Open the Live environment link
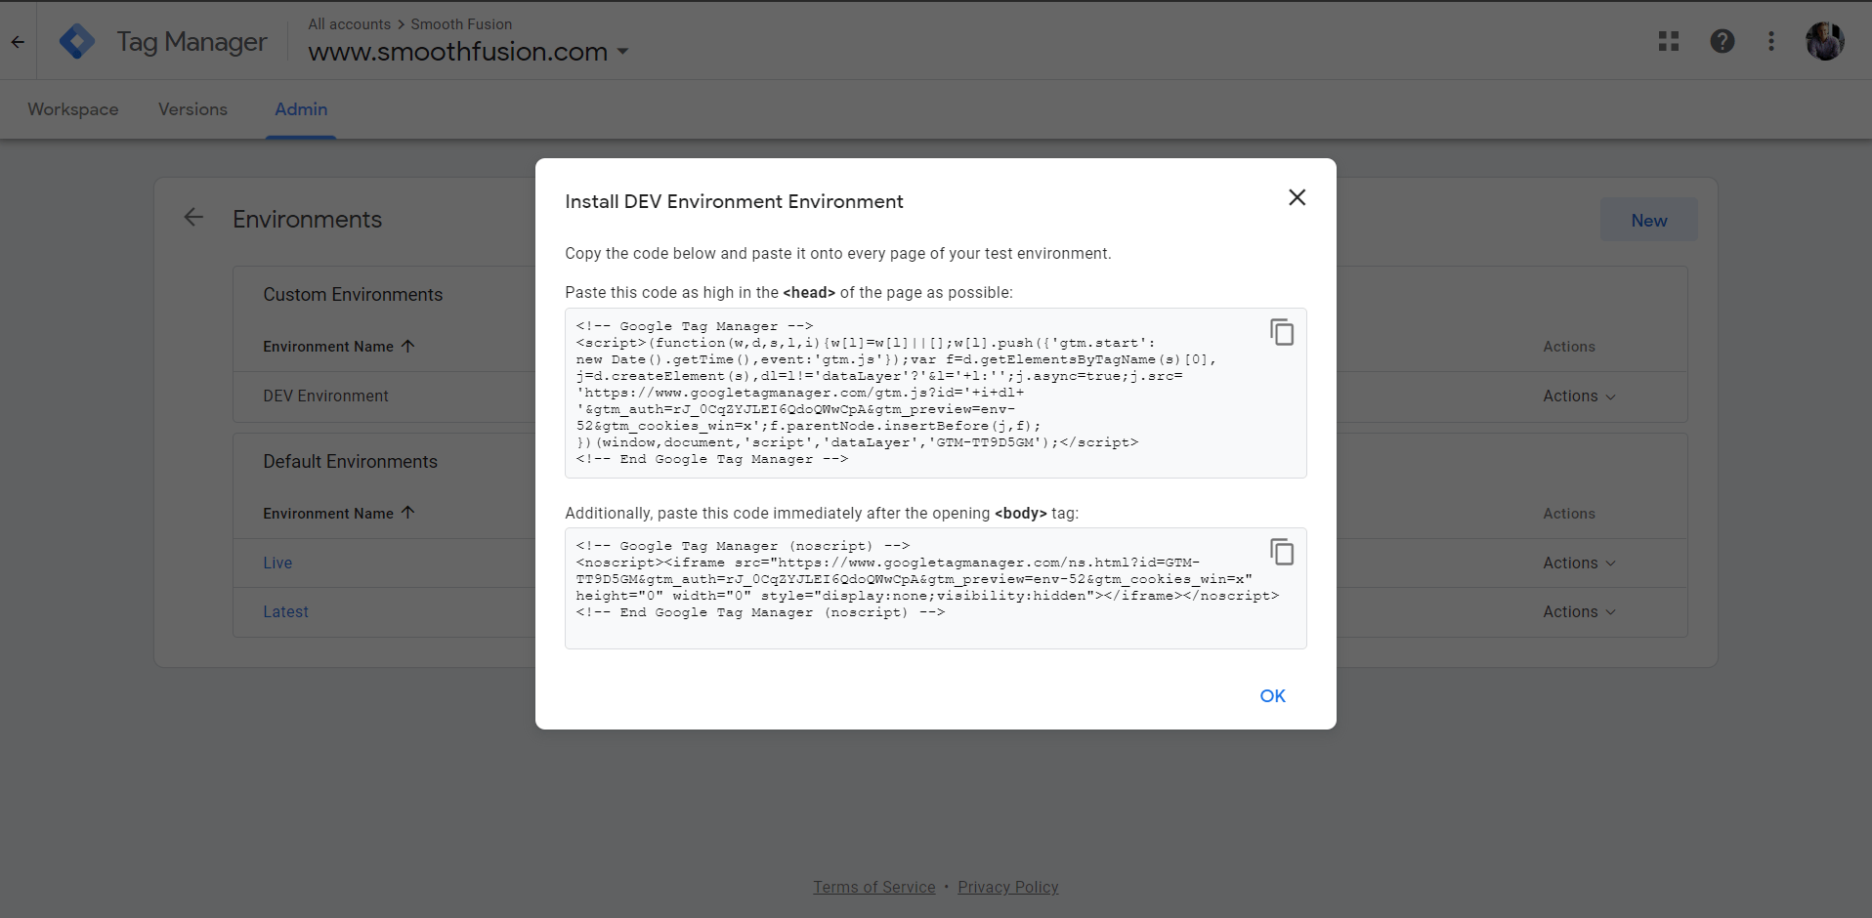This screenshot has height=918, width=1872. coord(277,563)
